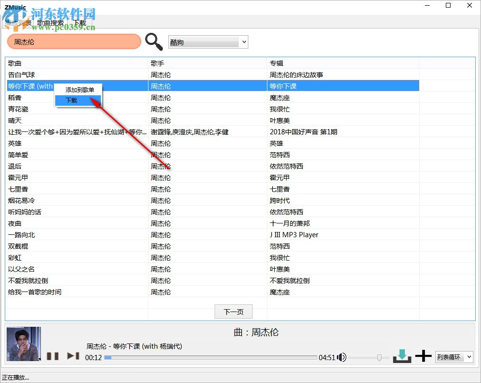Open the 下载 tab
481x383 pixels.
79,22
